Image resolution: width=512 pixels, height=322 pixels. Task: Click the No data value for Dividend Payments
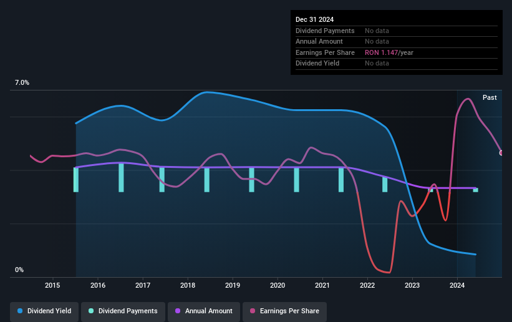pos(377,31)
